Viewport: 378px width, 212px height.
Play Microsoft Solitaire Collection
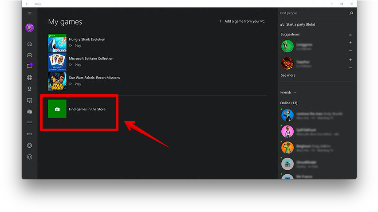click(75, 65)
